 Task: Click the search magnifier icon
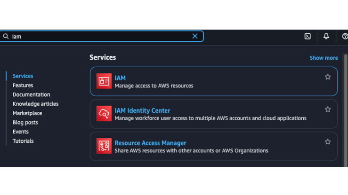click(6, 36)
